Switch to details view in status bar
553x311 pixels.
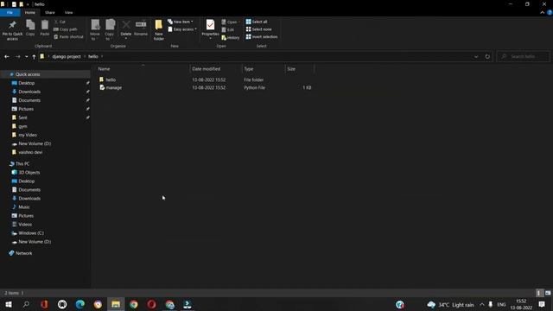[538, 293]
